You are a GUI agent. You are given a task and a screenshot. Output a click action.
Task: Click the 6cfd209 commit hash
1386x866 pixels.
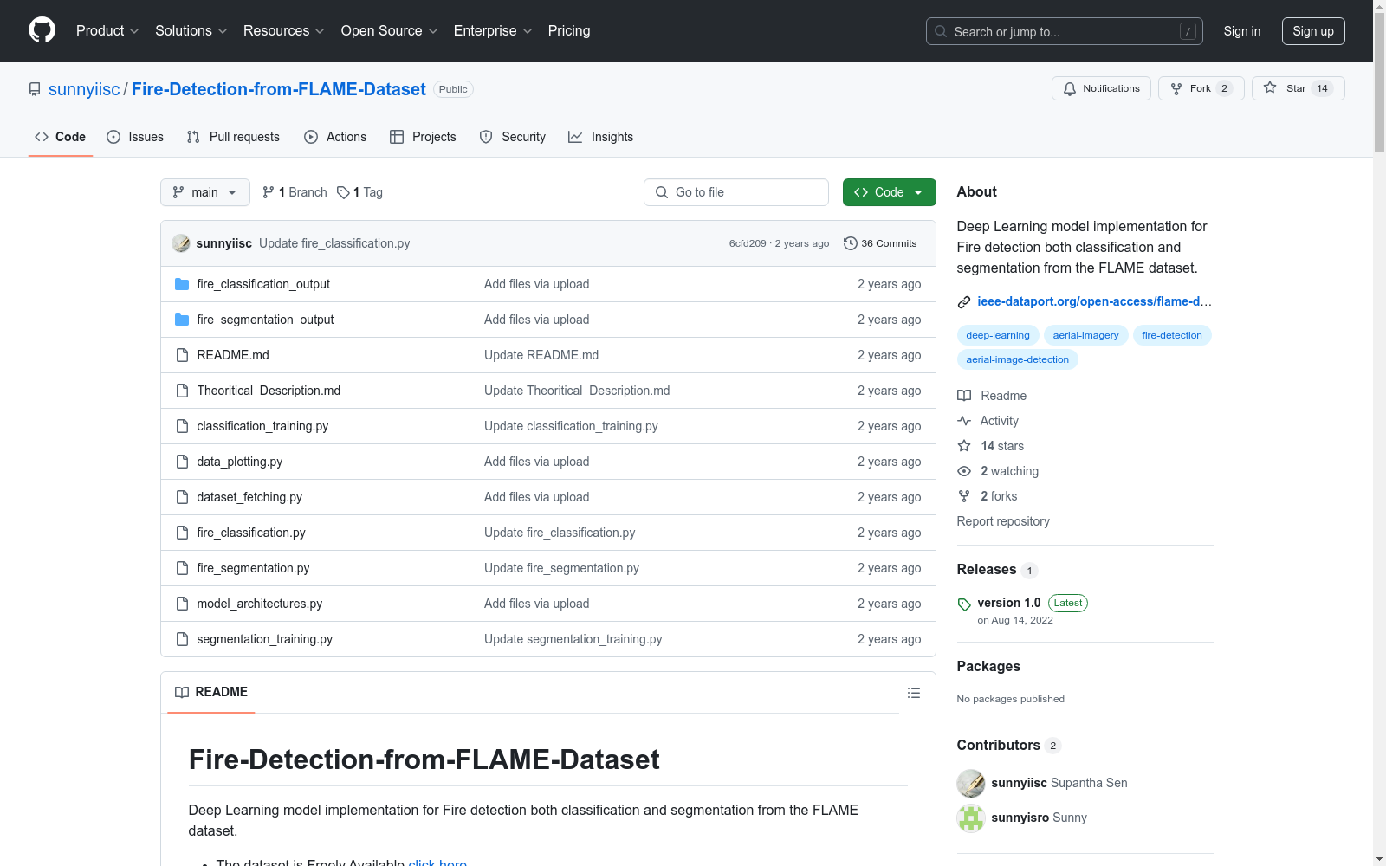[748, 243]
